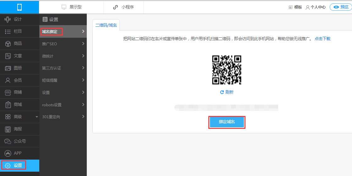Expand the robots设置 chevron
Viewport: 352px width, 176px height.
pyautogui.click(x=83, y=104)
